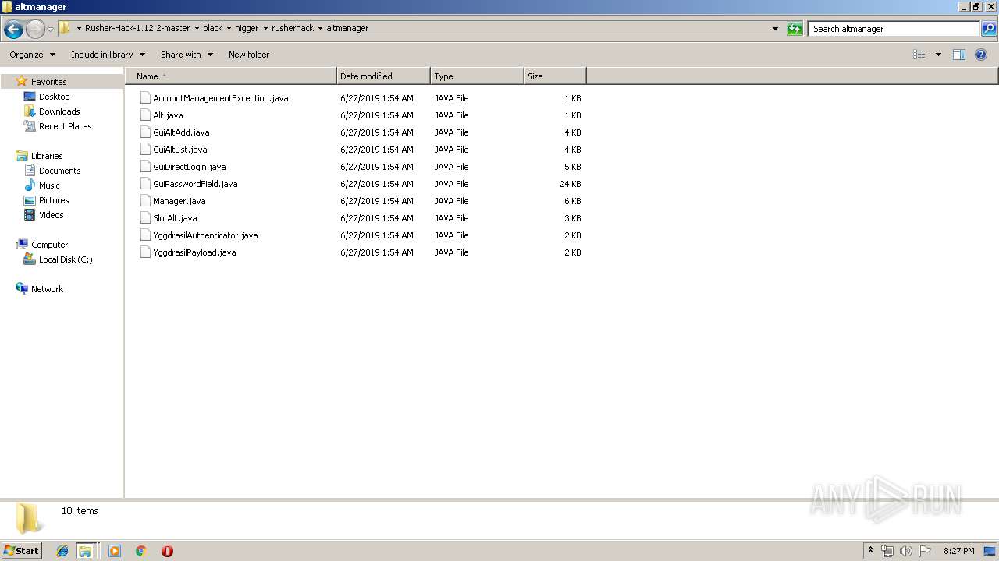This screenshot has height=561, width=999.
Task: Open Recent Places in navigation pane
Action: [x=65, y=126]
